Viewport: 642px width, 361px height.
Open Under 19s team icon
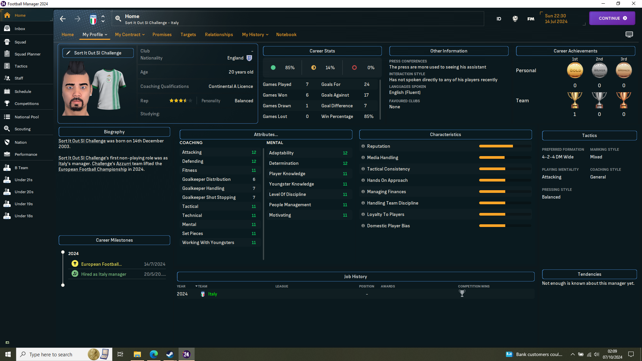7,204
